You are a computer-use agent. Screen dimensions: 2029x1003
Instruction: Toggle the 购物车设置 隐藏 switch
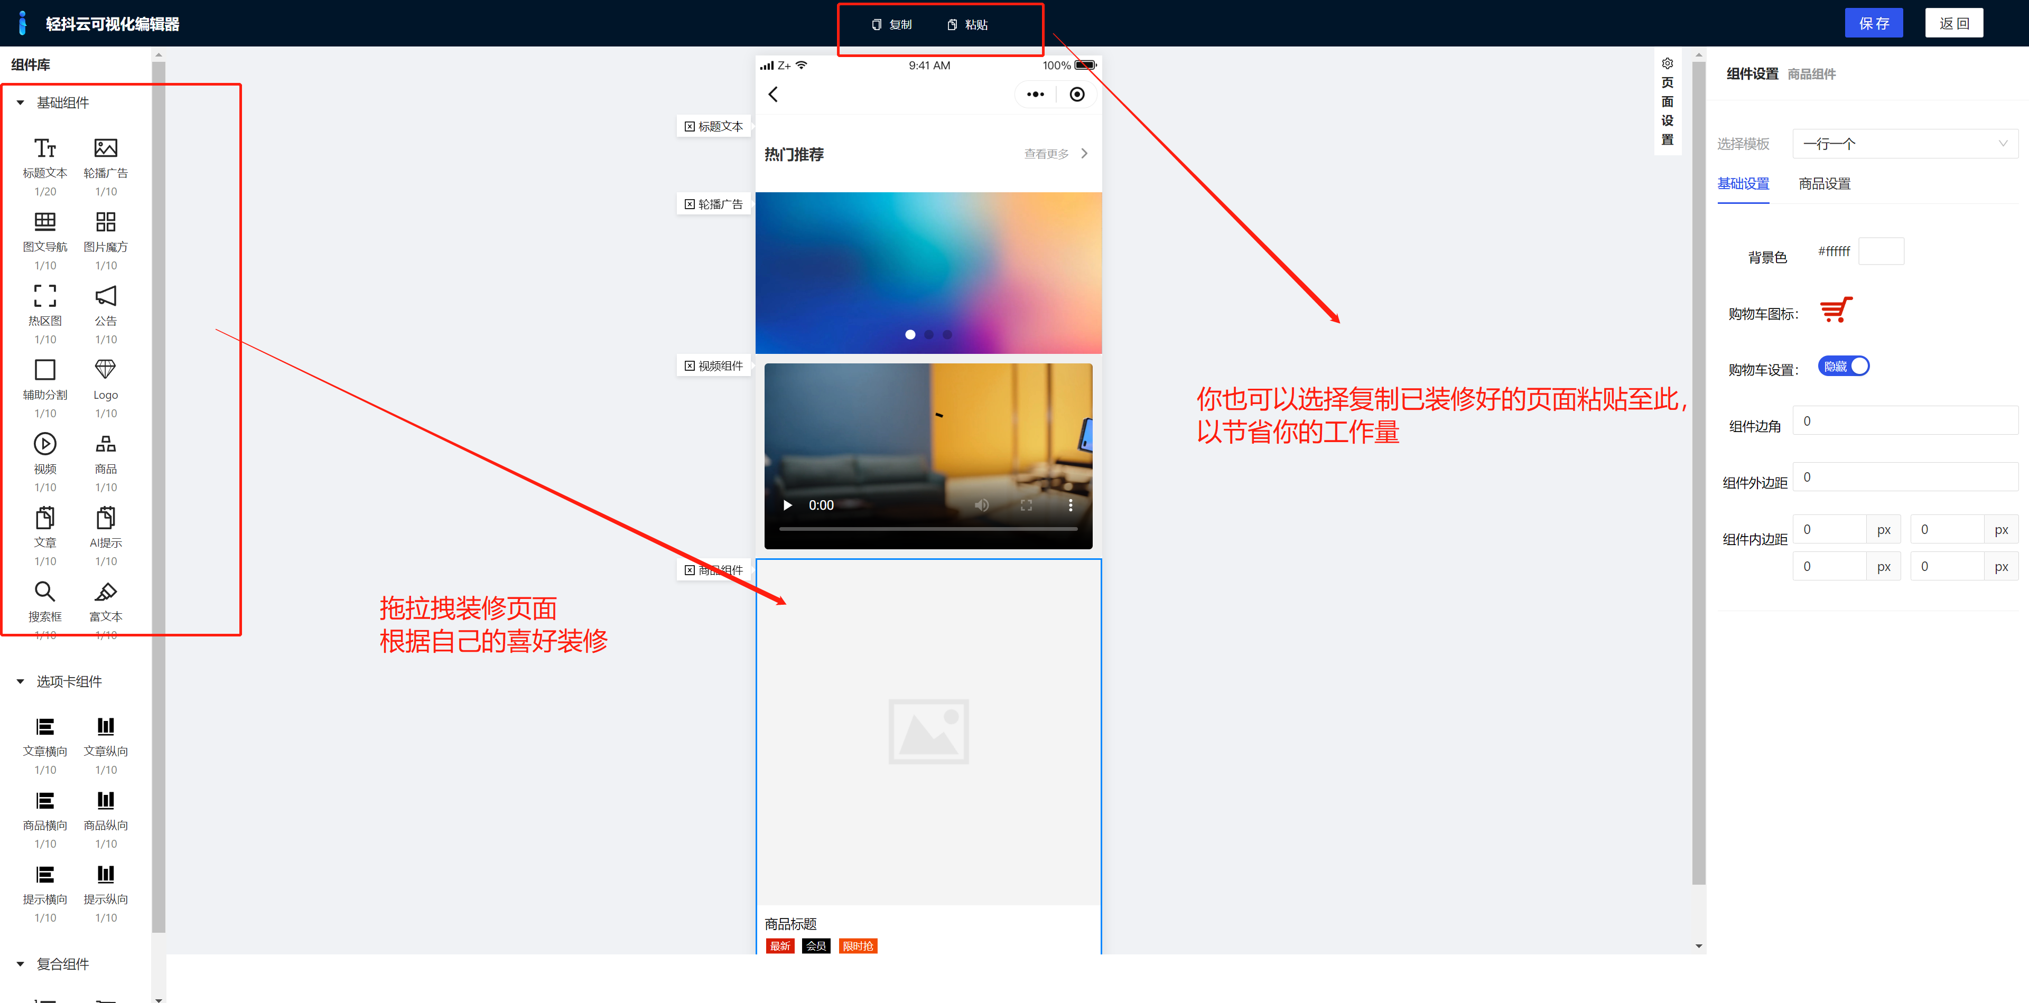[x=1843, y=367]
